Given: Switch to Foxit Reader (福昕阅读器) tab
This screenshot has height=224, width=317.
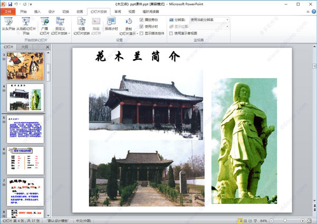Looking at the screenshot, I should coord(151,12).
